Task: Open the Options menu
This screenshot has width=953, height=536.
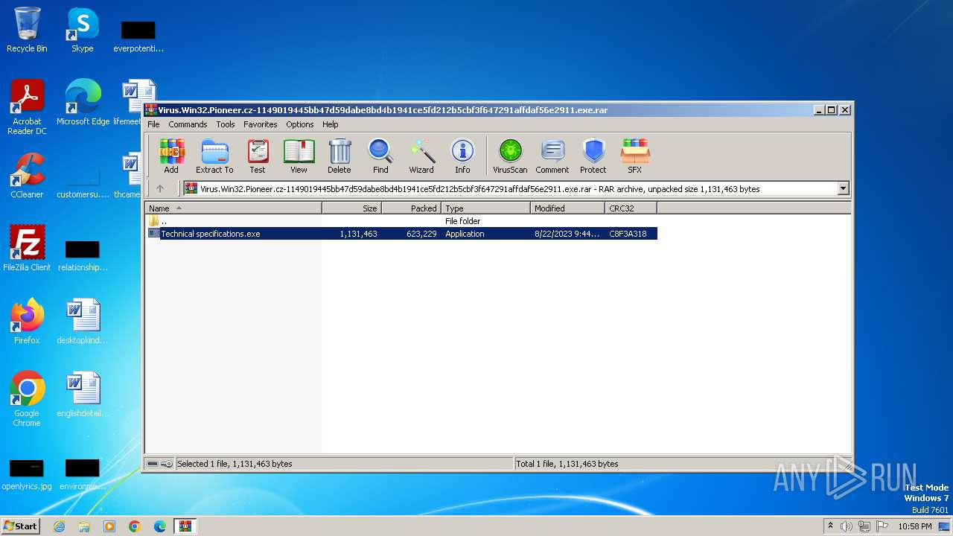Action: (x=300, y=124)
